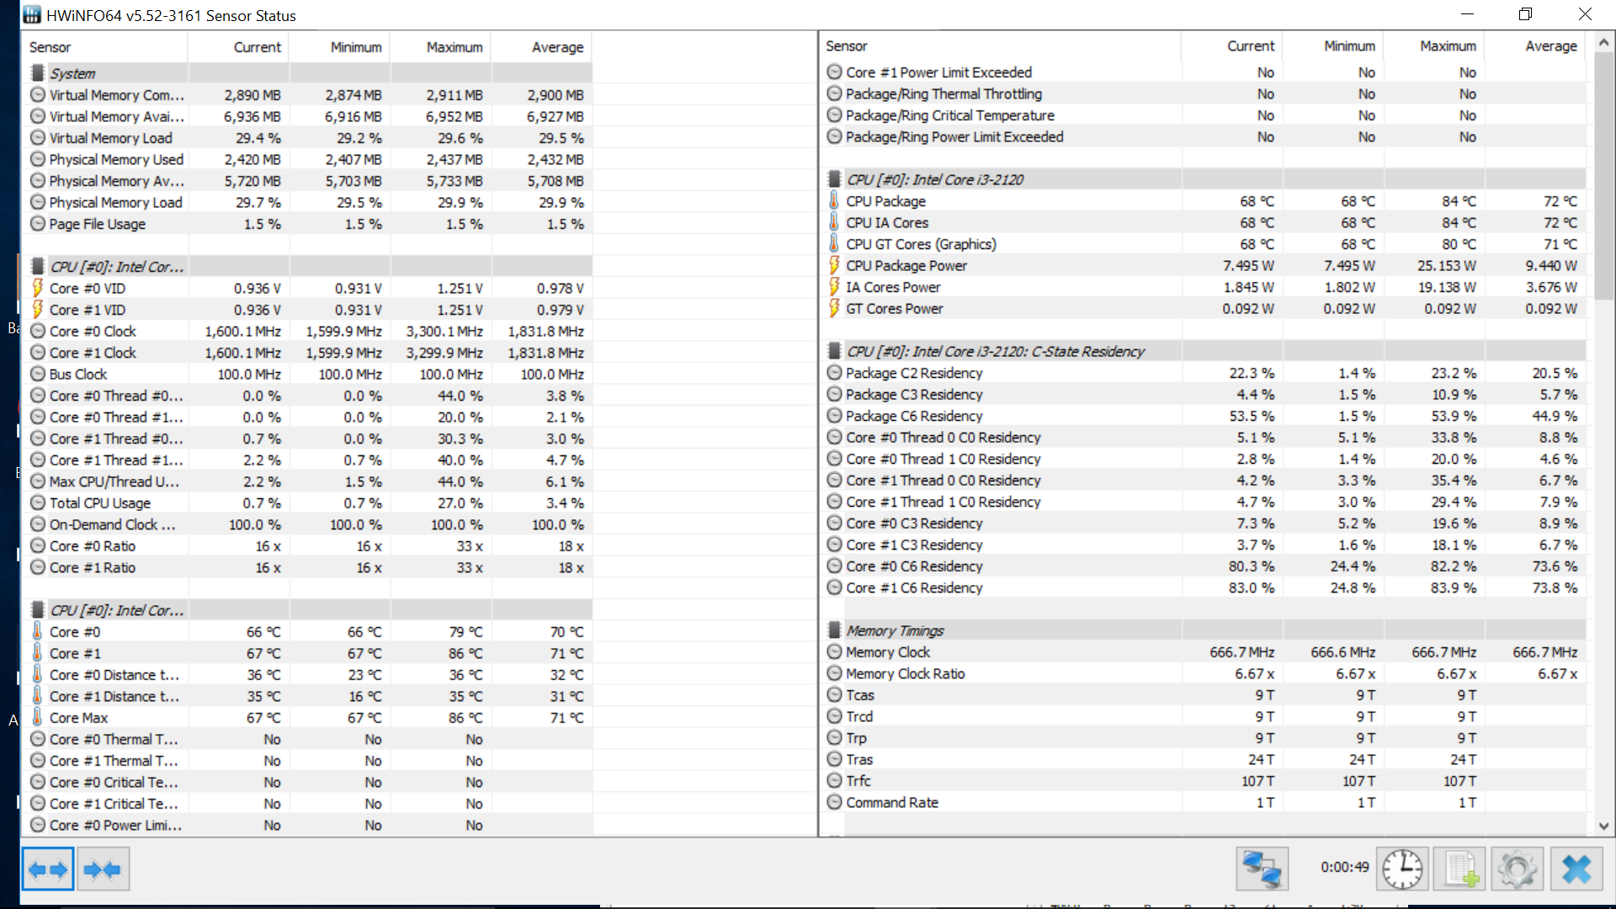
Task: Select the Physical Memory Used row
Action: click(307, 159)
